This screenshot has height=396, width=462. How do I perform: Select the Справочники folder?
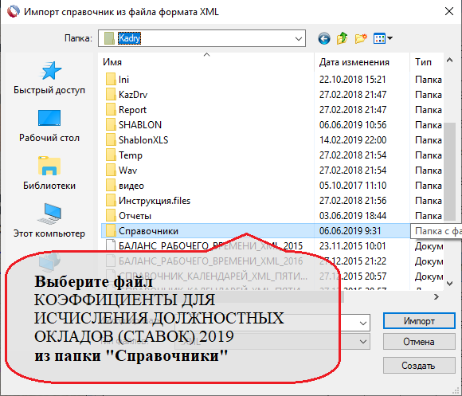pyautogui.click(x=207, y=231)
